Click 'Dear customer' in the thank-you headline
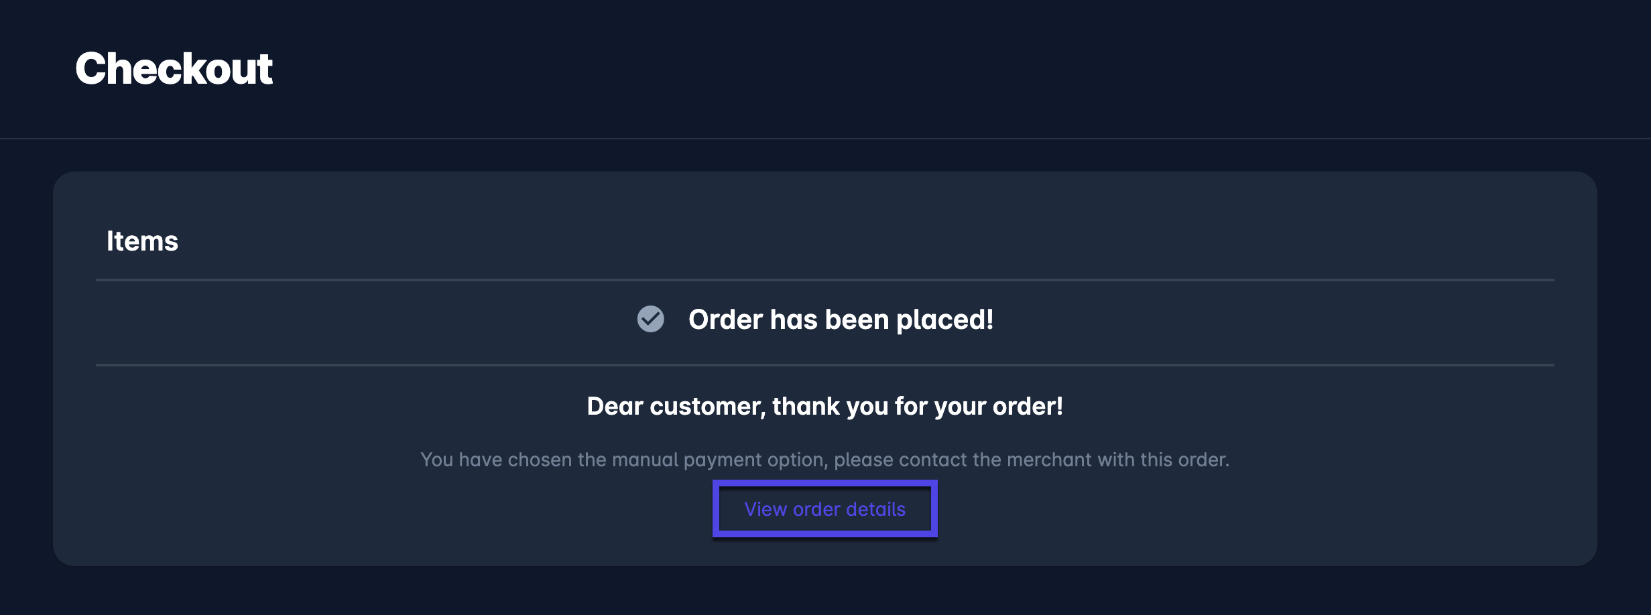The width and height of the screenshot is (1651, 615). [676, 406]
